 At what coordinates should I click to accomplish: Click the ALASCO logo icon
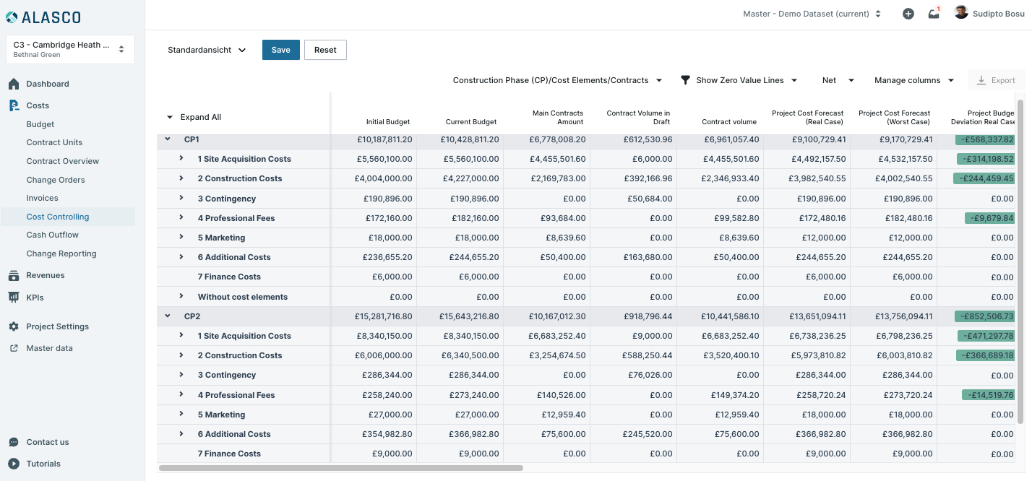point(12,17)
